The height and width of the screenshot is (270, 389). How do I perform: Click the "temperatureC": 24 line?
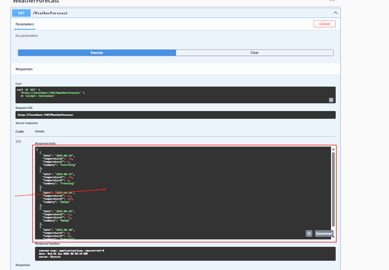click(57, 214)
